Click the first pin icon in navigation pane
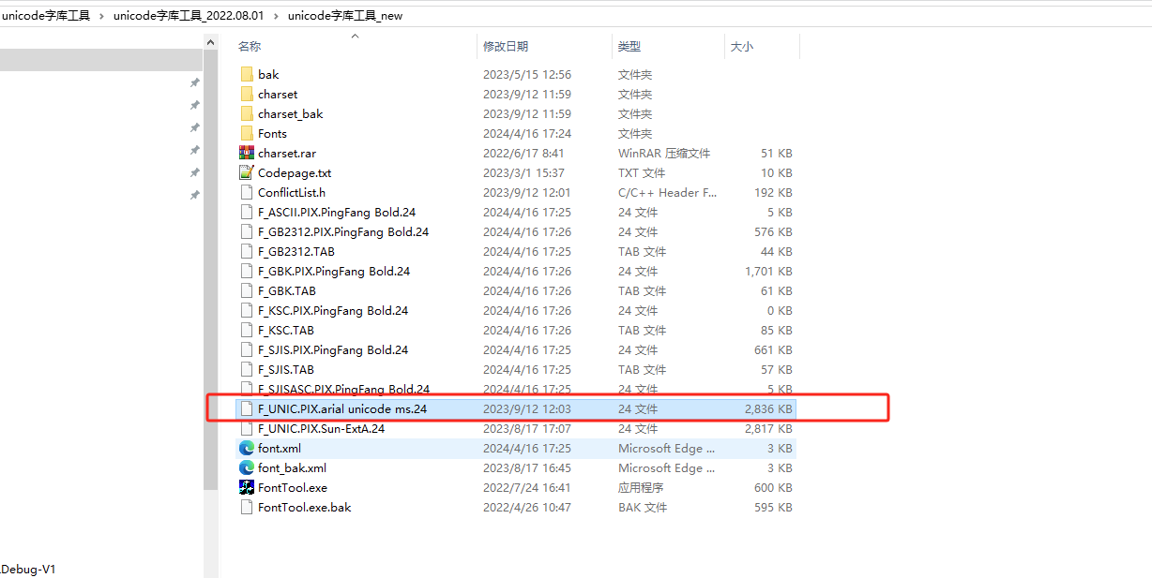 point(195,82)
